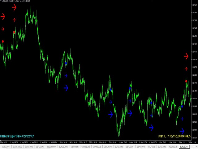
Task: Select the red dot marker beside the 1.14640 price
Action: coord(186,81)
